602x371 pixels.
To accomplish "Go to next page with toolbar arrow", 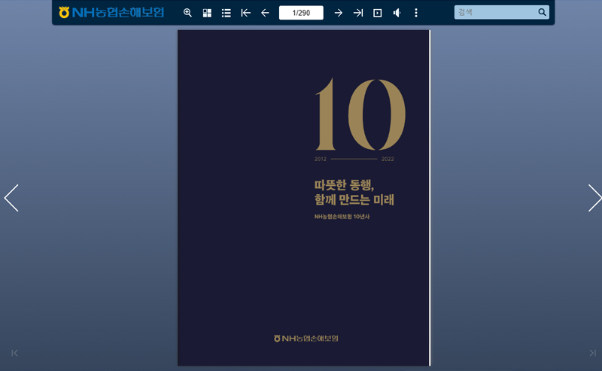I will 338,13.
